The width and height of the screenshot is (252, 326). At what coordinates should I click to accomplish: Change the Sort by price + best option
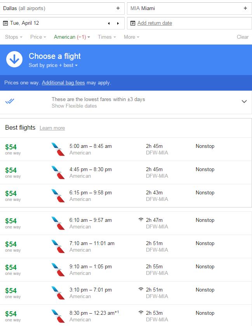pyautogui.click(x=53, y=65)
